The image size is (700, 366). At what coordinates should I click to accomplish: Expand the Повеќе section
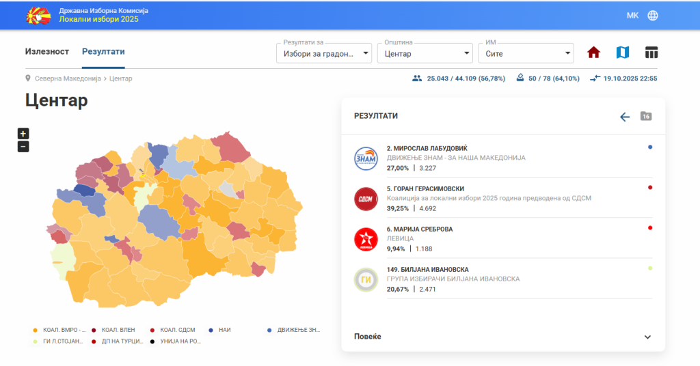(x=502, y=337)
